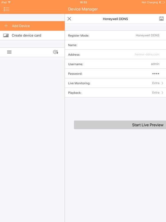Screen dimensions: 166x222
Task: Tap the Honeywell DDNS header title
Action: click(x=115, y=19)
